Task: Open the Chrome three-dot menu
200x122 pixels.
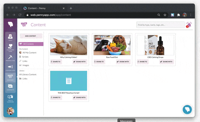Action: click(191, 15)
